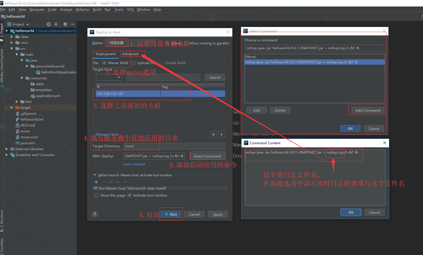Open the VCS menu
423x255 pixels.
pyautogui.click(x=130, y=10)
